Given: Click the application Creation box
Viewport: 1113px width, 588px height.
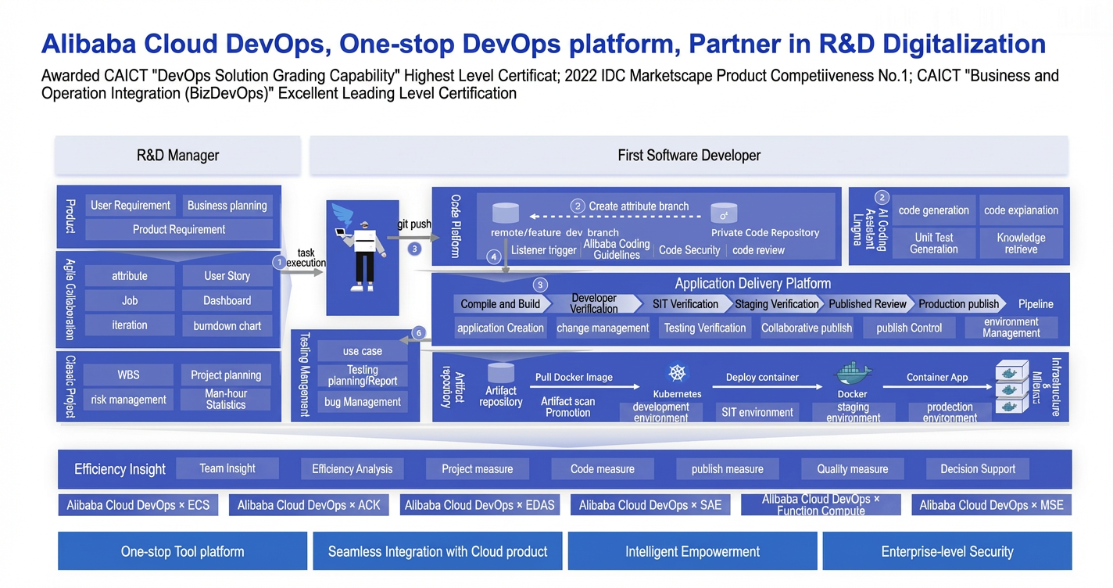Looking at the screenshot, I should 500,328.
